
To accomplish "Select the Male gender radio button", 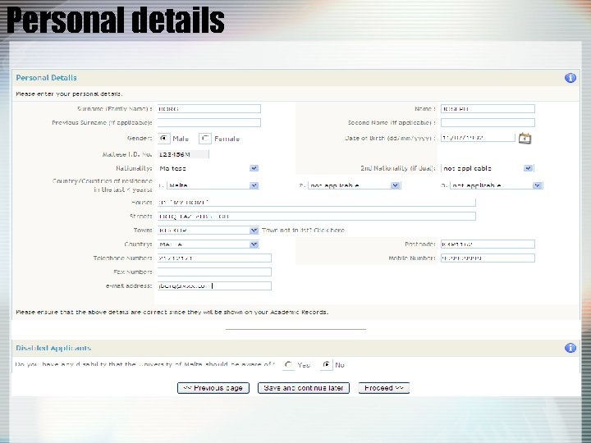I will 163,139.
